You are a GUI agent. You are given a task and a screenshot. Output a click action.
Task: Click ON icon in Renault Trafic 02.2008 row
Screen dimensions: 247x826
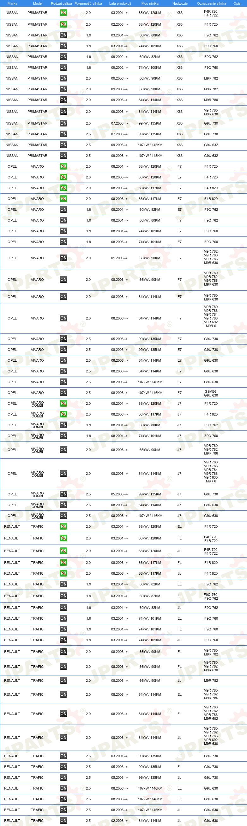63,821
